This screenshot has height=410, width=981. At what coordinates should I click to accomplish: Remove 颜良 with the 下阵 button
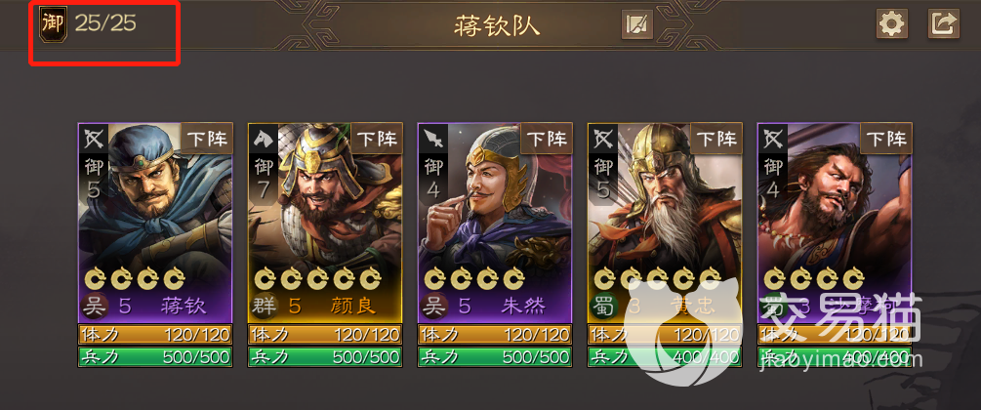click(x=378, y=139)
